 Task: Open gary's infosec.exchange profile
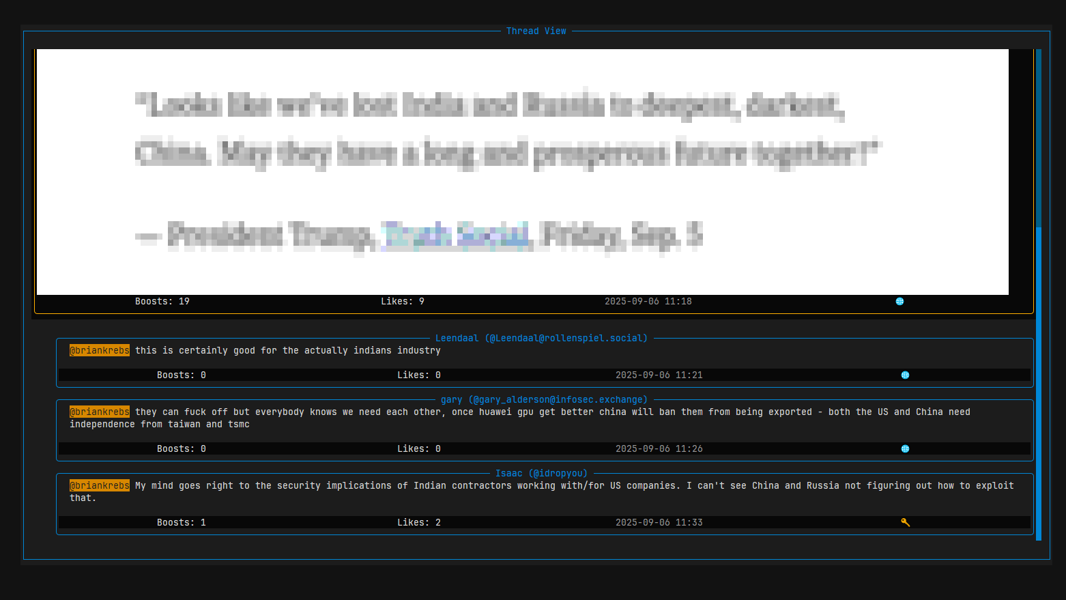545,399
